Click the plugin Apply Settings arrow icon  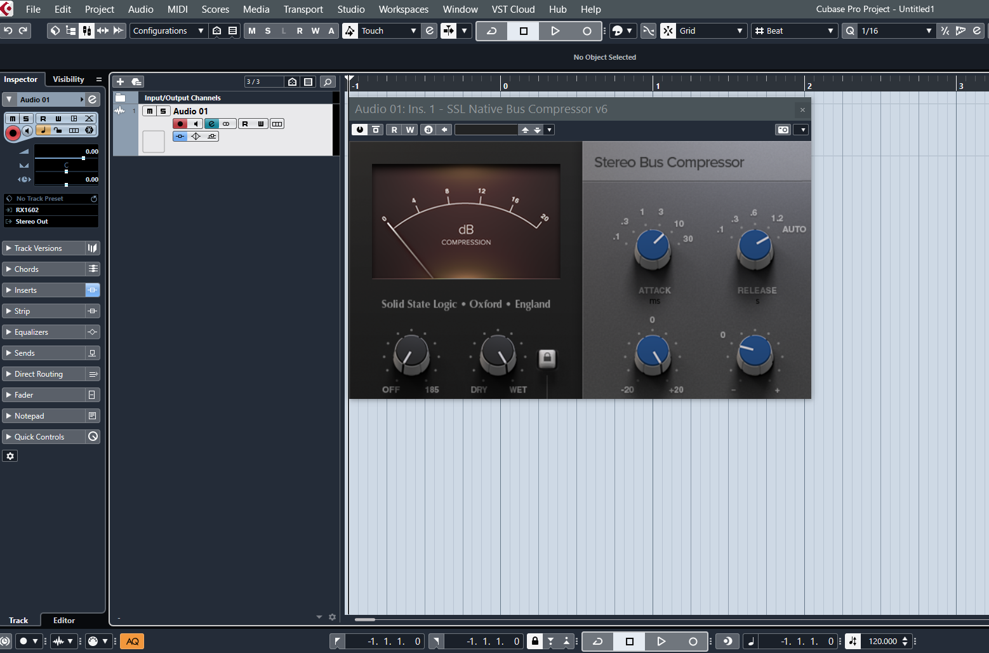(445, 130)
